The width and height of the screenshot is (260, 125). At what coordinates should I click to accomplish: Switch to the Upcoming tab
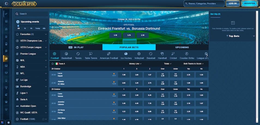tap(182, 47)
